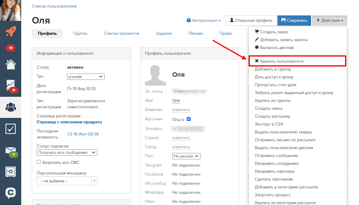Select Запустить процесс menu item
Screen dimensions: 359x205
pyautogui.click(x=273, y=195)
